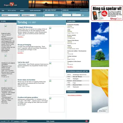The height and width of the screenshot is (123, 123).
Task: Open the weekly TV-krönika link
Action: pyautogui.click(x=75, y=95)
